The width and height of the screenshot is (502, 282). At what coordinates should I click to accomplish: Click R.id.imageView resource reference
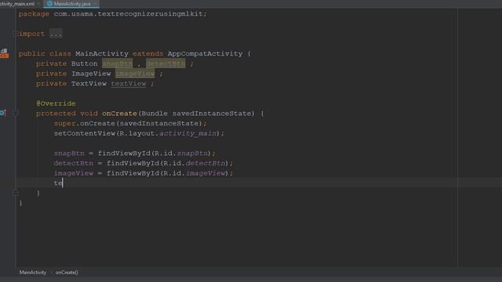195,173
